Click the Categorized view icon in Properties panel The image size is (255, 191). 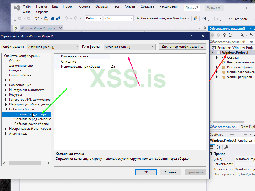pos(212,147)
